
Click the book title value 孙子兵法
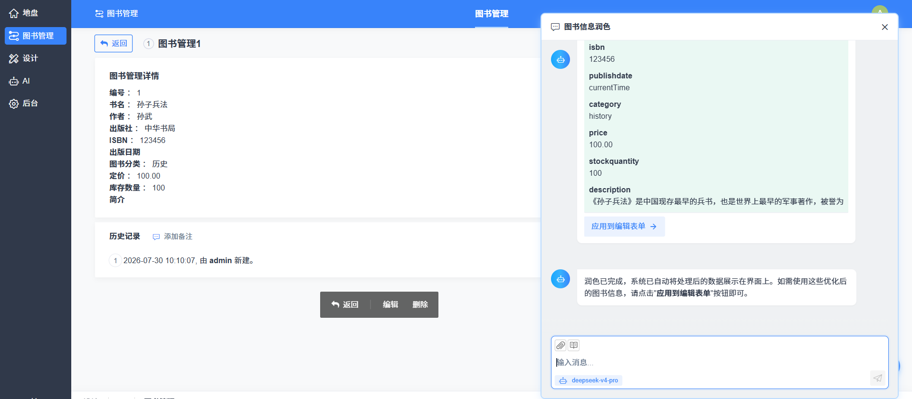152,104
